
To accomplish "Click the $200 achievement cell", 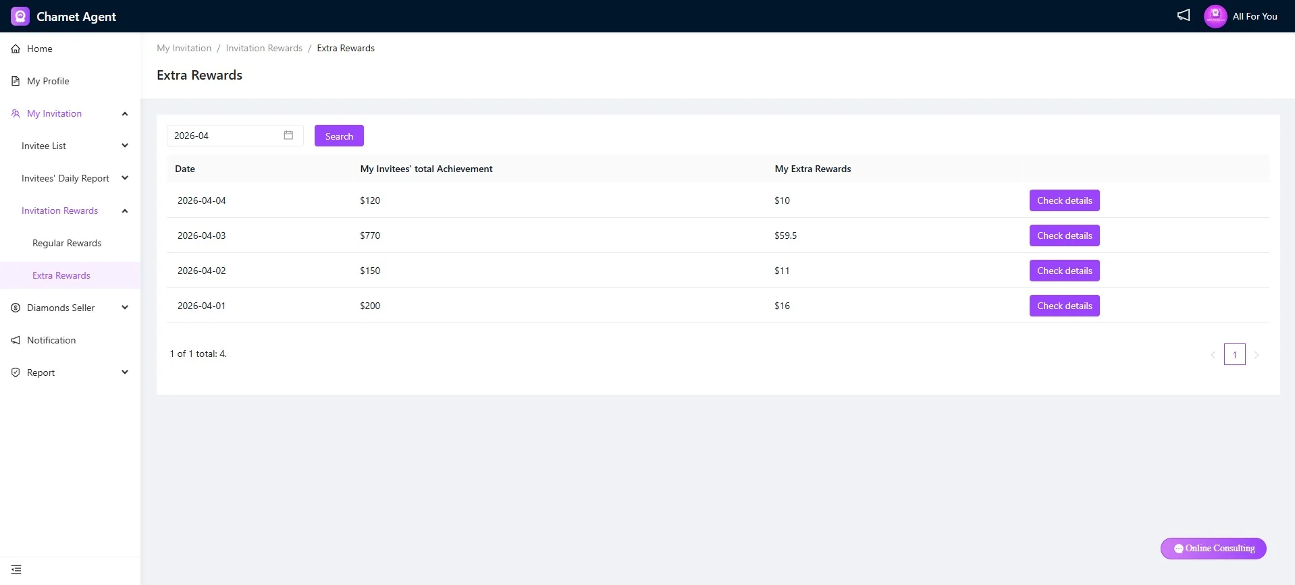I will pos(370,306).
